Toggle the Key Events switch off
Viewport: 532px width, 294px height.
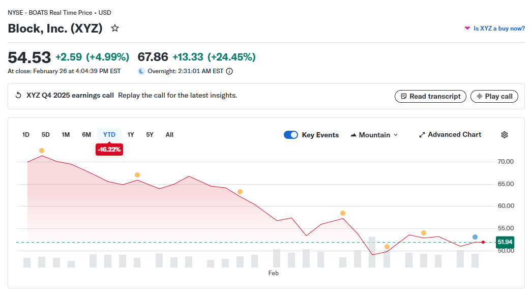coord(291,135)
